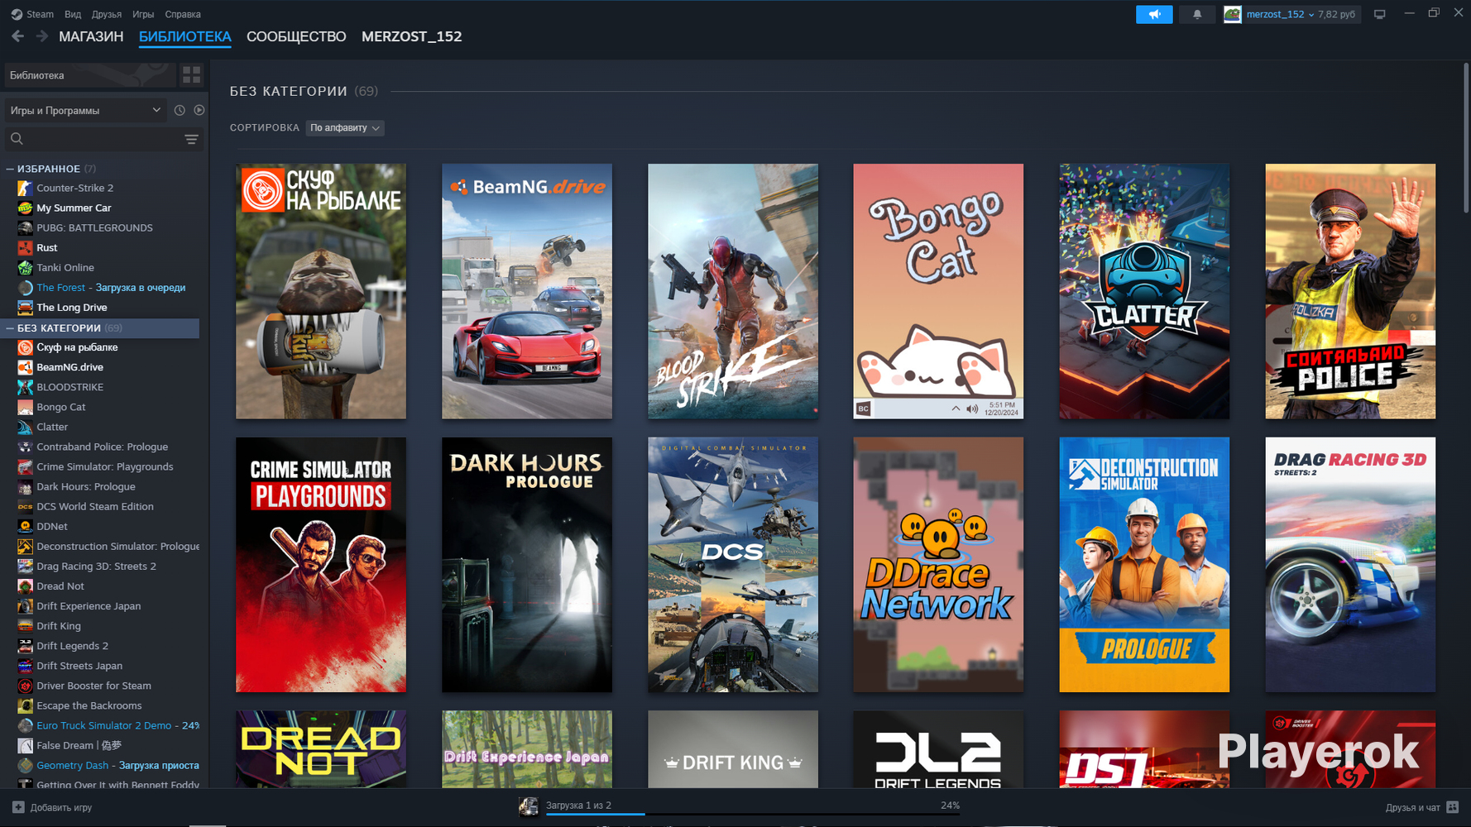Click the DDNet icon in sidebar

[25, 526]
